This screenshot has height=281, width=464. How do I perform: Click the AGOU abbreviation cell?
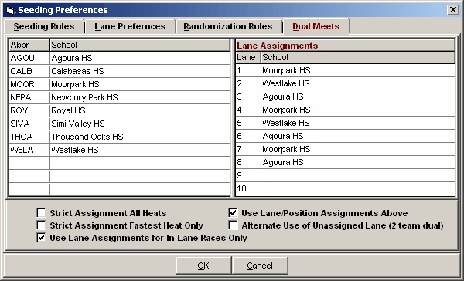[29, 58]
